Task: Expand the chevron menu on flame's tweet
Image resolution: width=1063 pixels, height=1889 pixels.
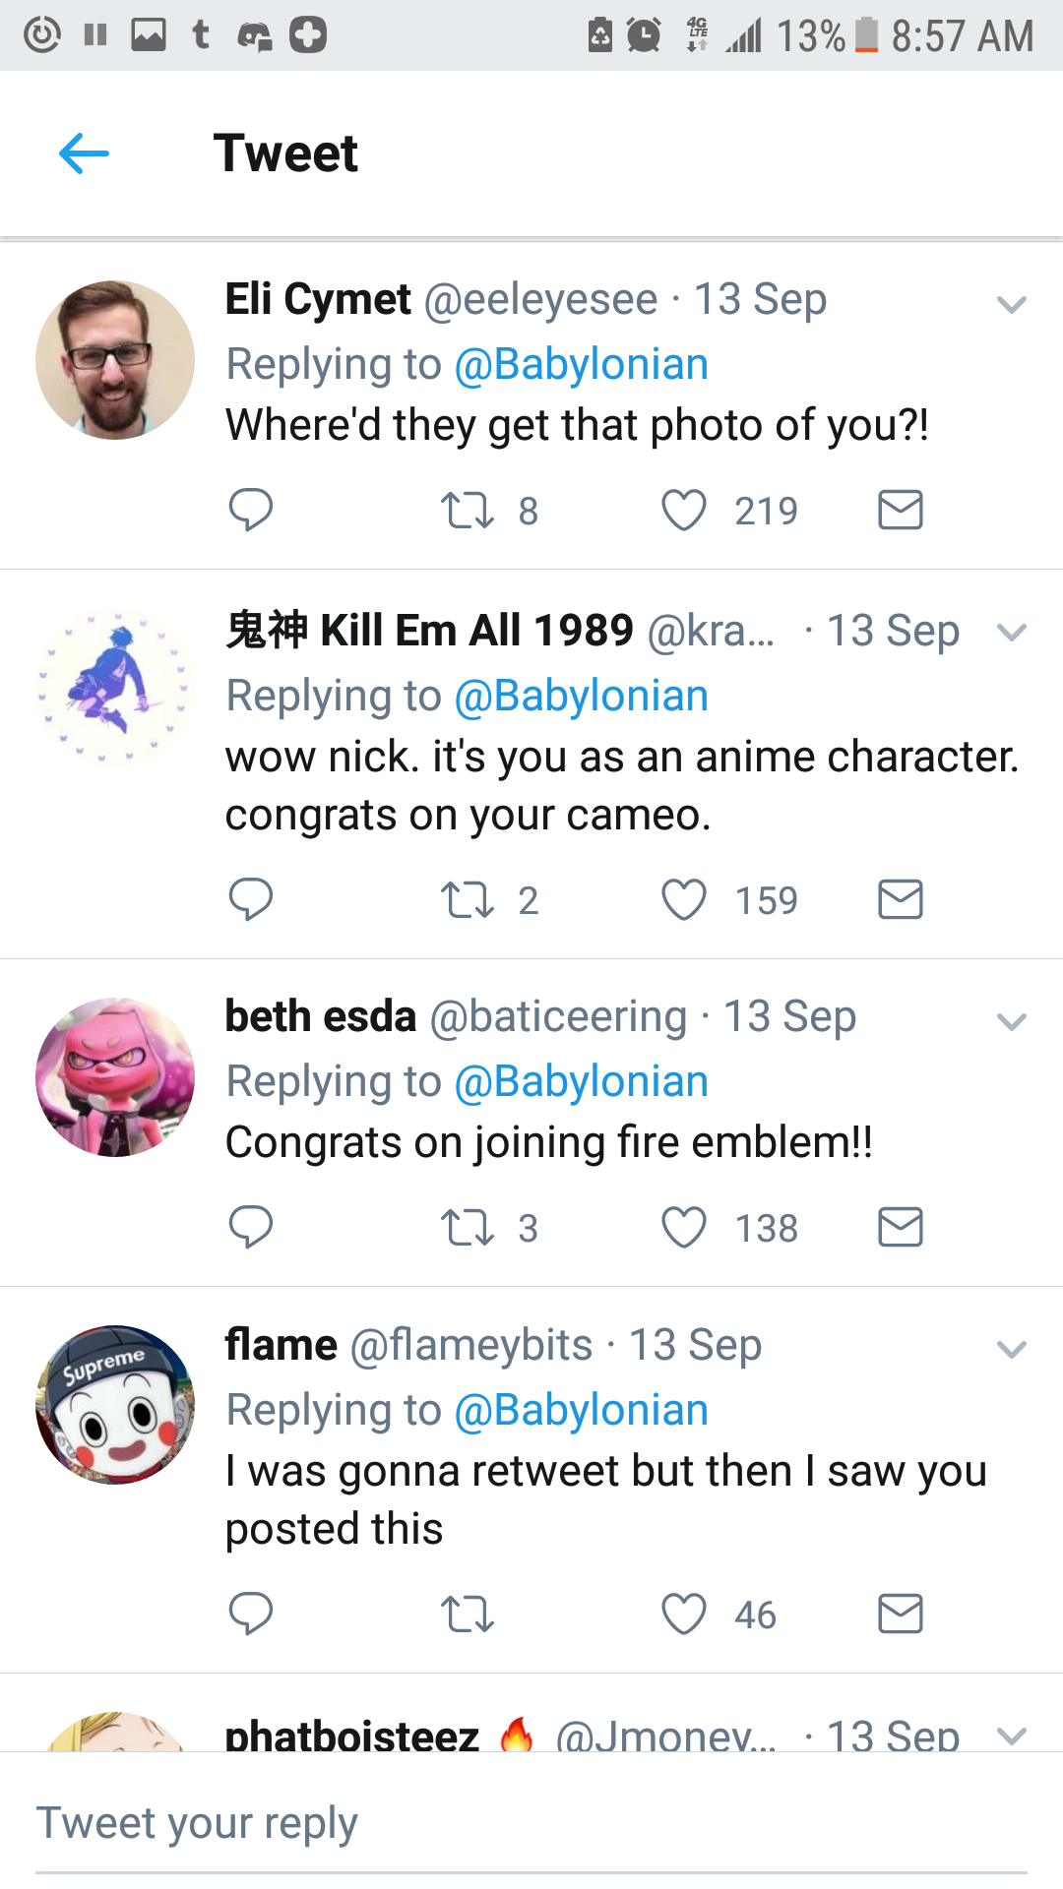Action: pos(1012,1350)
